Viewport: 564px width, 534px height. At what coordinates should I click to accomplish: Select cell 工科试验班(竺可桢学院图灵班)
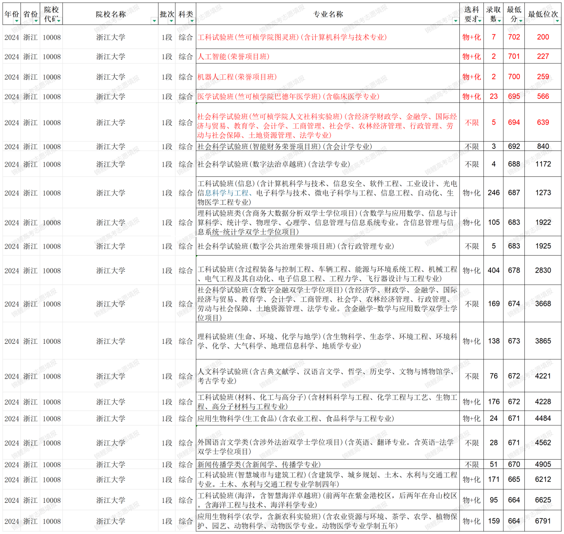[x=328, y=37]
